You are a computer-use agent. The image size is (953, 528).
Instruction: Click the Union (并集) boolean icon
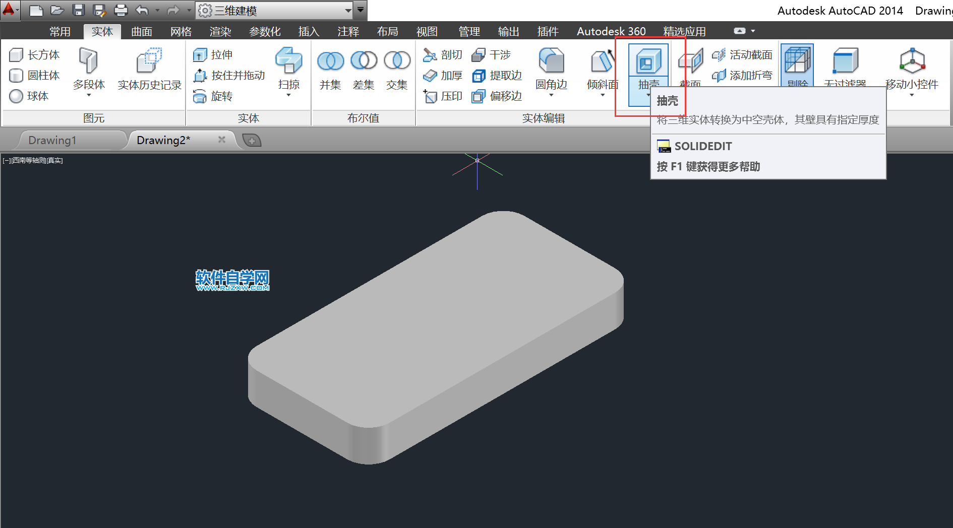click(330, 61)
